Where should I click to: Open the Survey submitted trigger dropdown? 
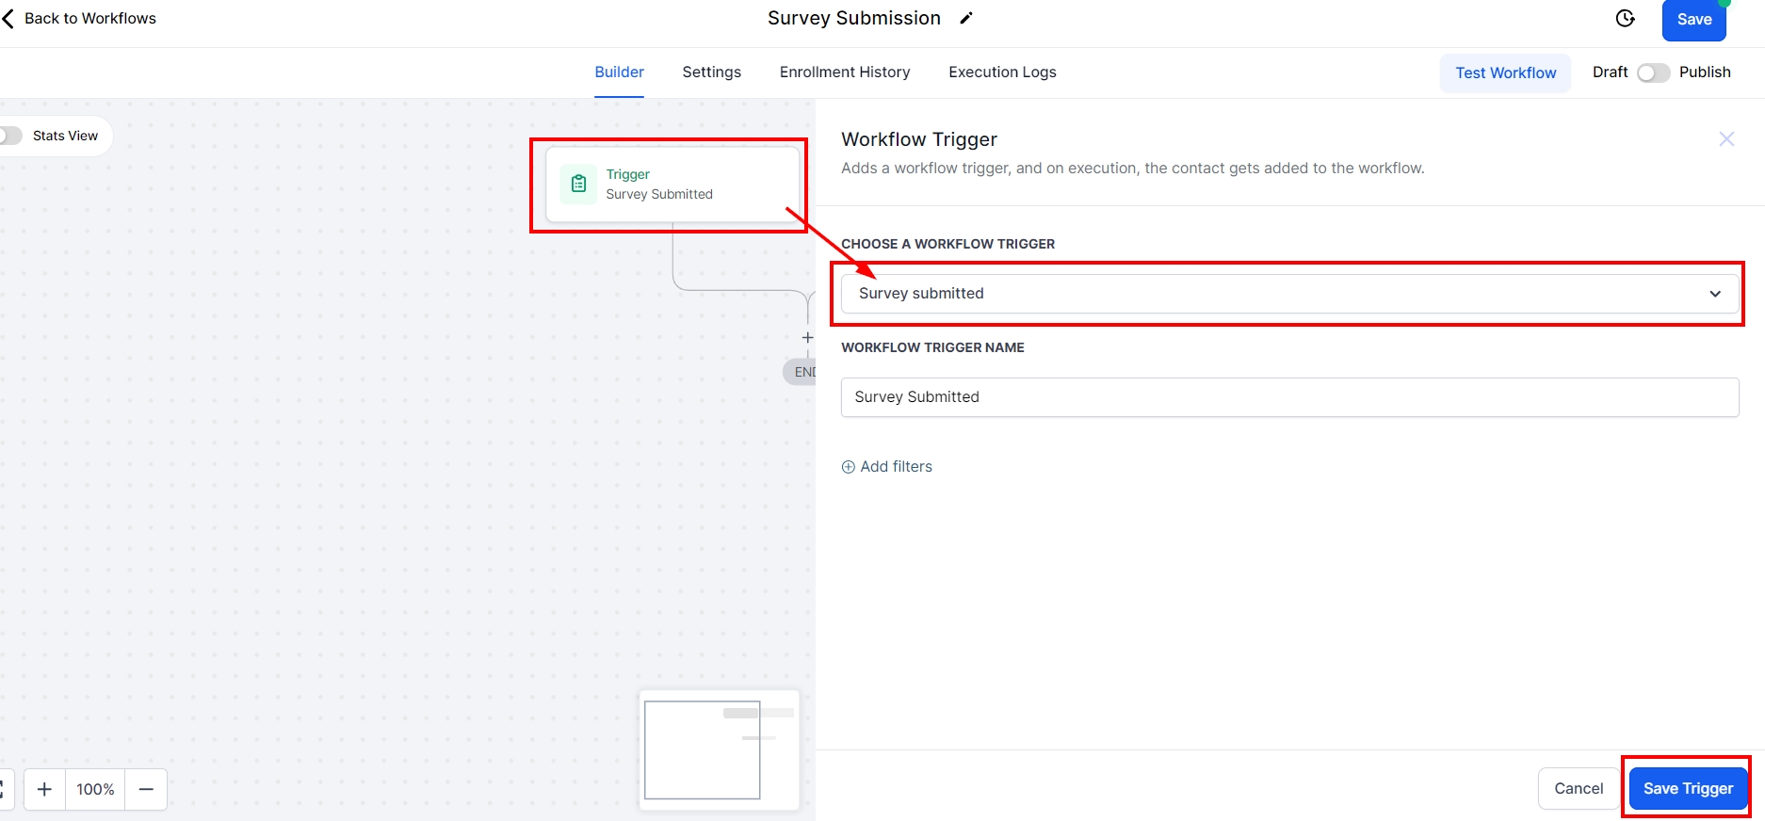pyautogui.click(x=1288, y=294)
